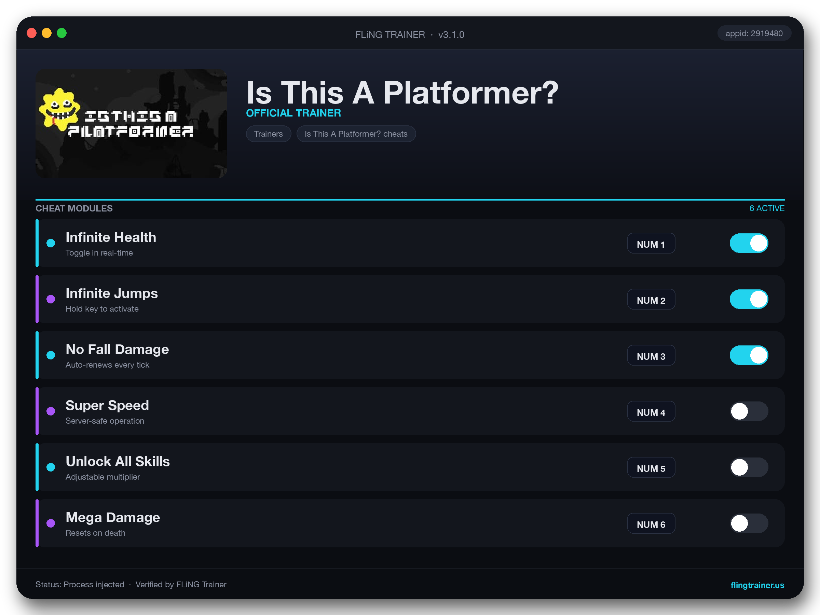Select the Unlock All Skills title

coord(118,462)
